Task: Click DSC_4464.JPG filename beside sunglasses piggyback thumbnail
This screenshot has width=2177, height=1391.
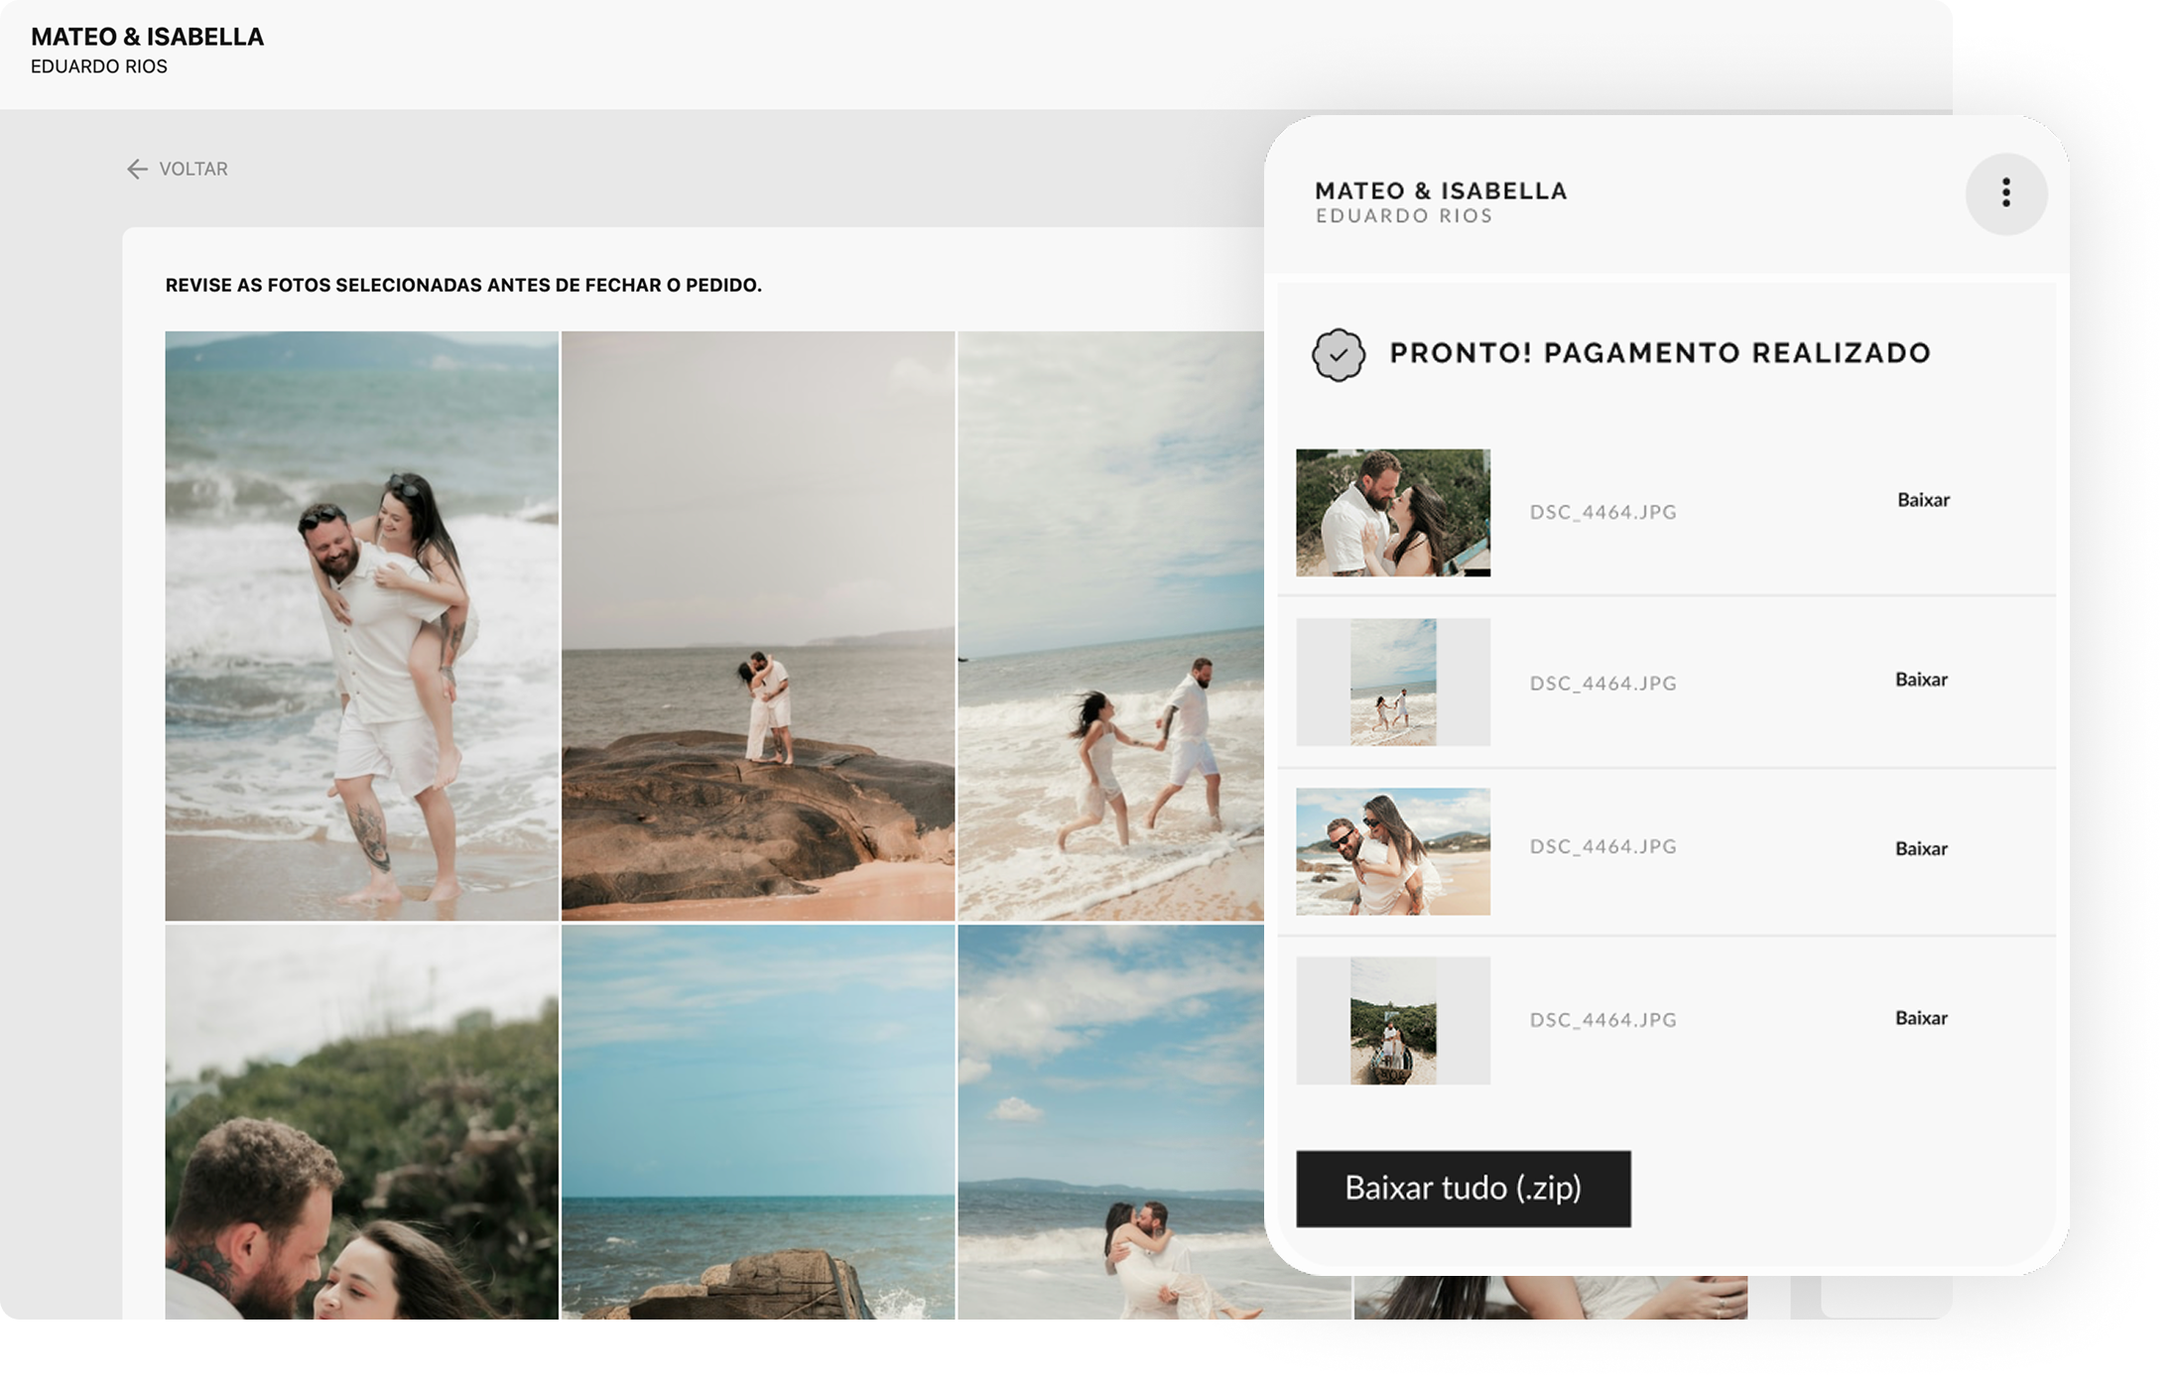Action: pyautogui.click(x=1602, y=847)
